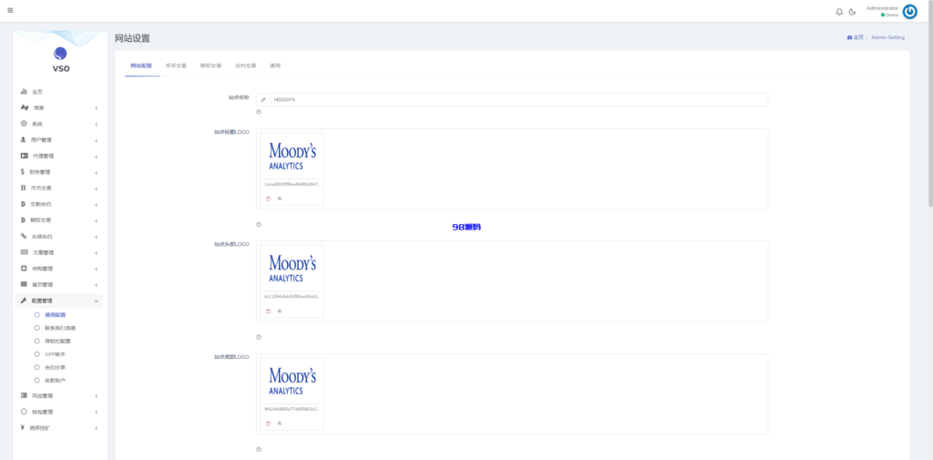Open 主页 breadcrumb link

coord(855,37)
